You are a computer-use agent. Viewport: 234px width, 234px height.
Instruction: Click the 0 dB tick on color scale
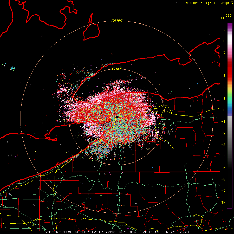[224, 110]
